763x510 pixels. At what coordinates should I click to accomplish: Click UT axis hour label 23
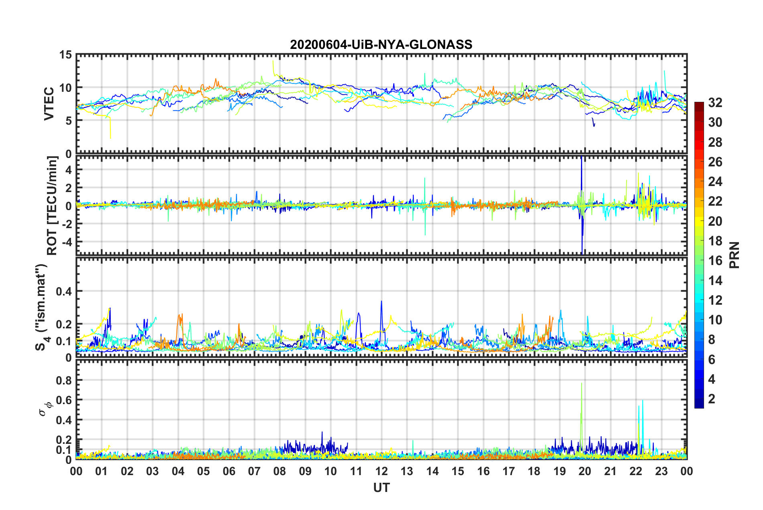pyautogui.click(x=662, y=471)
